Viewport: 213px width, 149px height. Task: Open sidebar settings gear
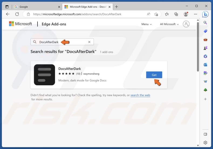click(205, 143)
